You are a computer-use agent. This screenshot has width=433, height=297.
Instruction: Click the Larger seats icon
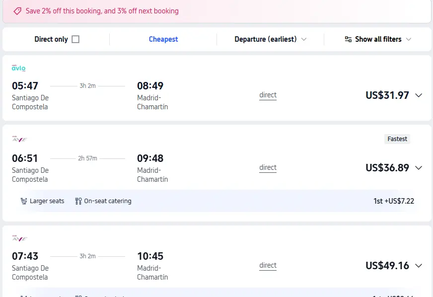(24, 201)
